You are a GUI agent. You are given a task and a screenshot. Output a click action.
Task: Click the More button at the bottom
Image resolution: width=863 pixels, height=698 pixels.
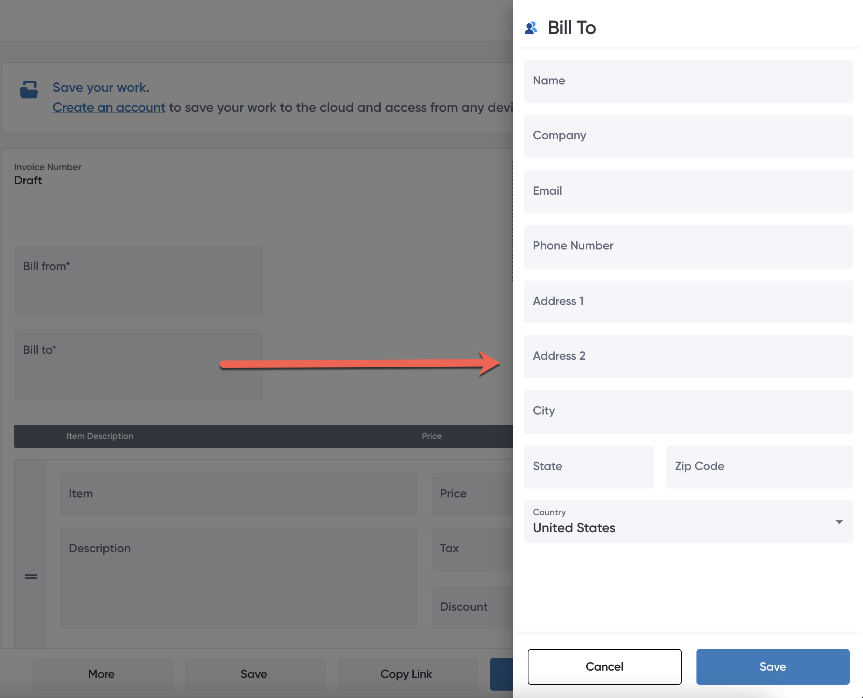(x=102, y=674)
